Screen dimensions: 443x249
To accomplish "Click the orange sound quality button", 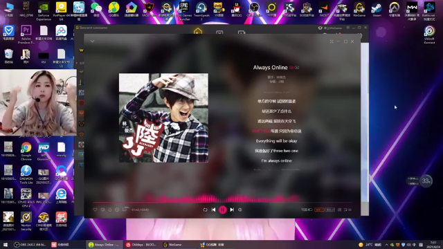I will (x=319, y=210).
